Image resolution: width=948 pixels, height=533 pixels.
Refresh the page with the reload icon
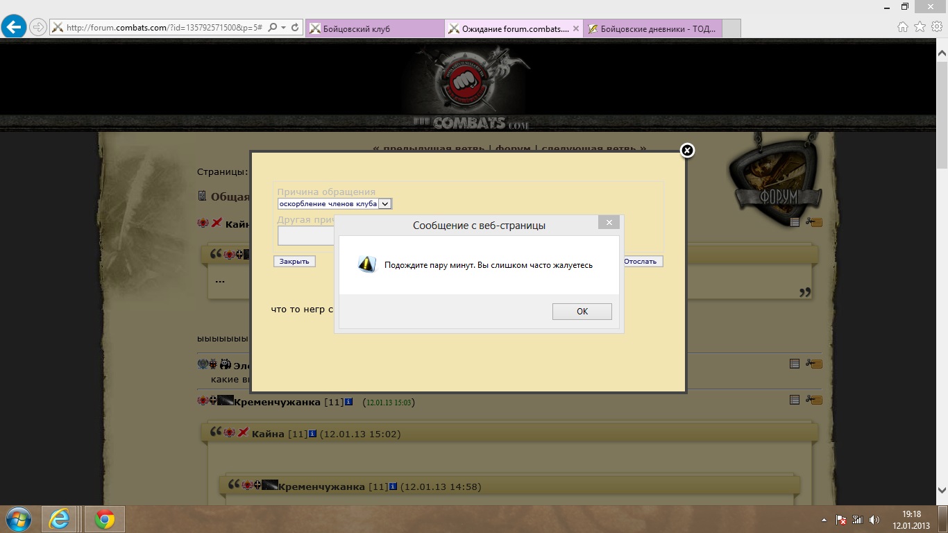click(295, 28)
